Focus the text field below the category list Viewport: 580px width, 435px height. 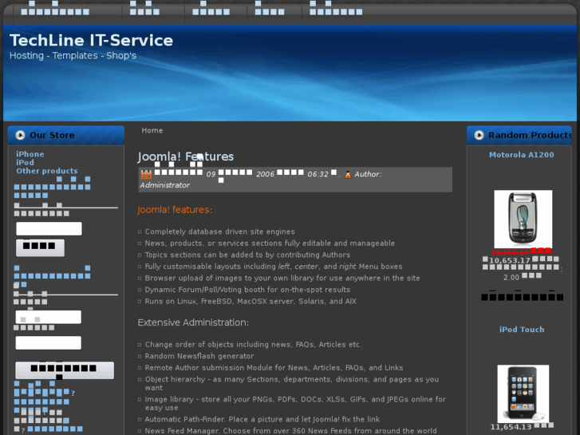click(49, 229)
